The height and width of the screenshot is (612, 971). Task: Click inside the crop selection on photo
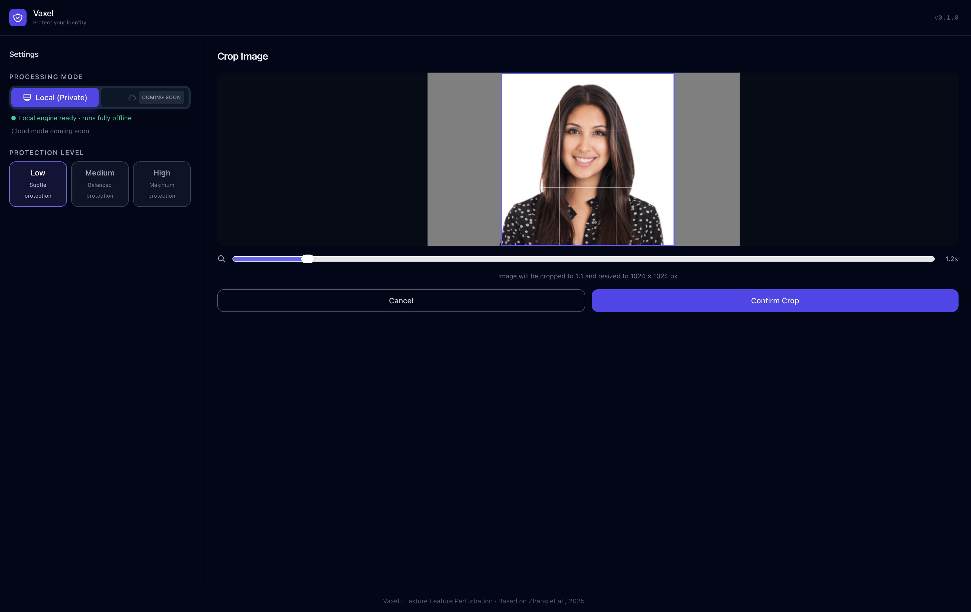(x=588, y=159)
